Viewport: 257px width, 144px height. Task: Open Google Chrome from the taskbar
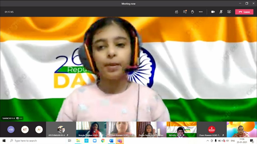(x=103, y=140)
